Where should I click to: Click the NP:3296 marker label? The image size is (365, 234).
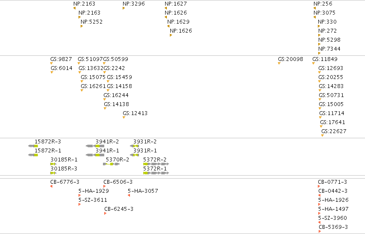pyautogui.click(x=134, y=4)
